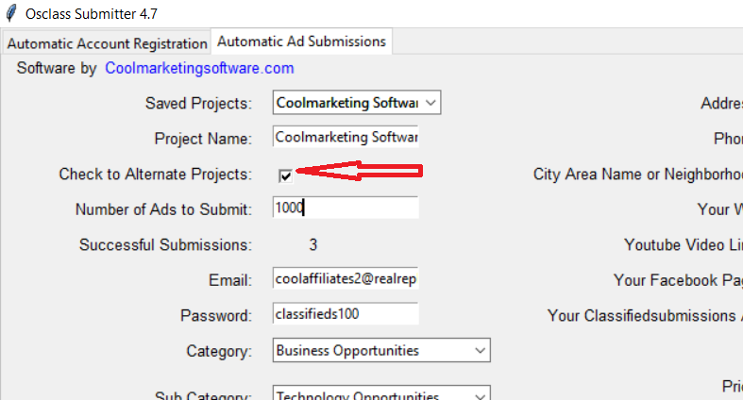Click the City Area Name or Neighborhood label
This screenshot has width=743, height=400.
coord(638,175)
